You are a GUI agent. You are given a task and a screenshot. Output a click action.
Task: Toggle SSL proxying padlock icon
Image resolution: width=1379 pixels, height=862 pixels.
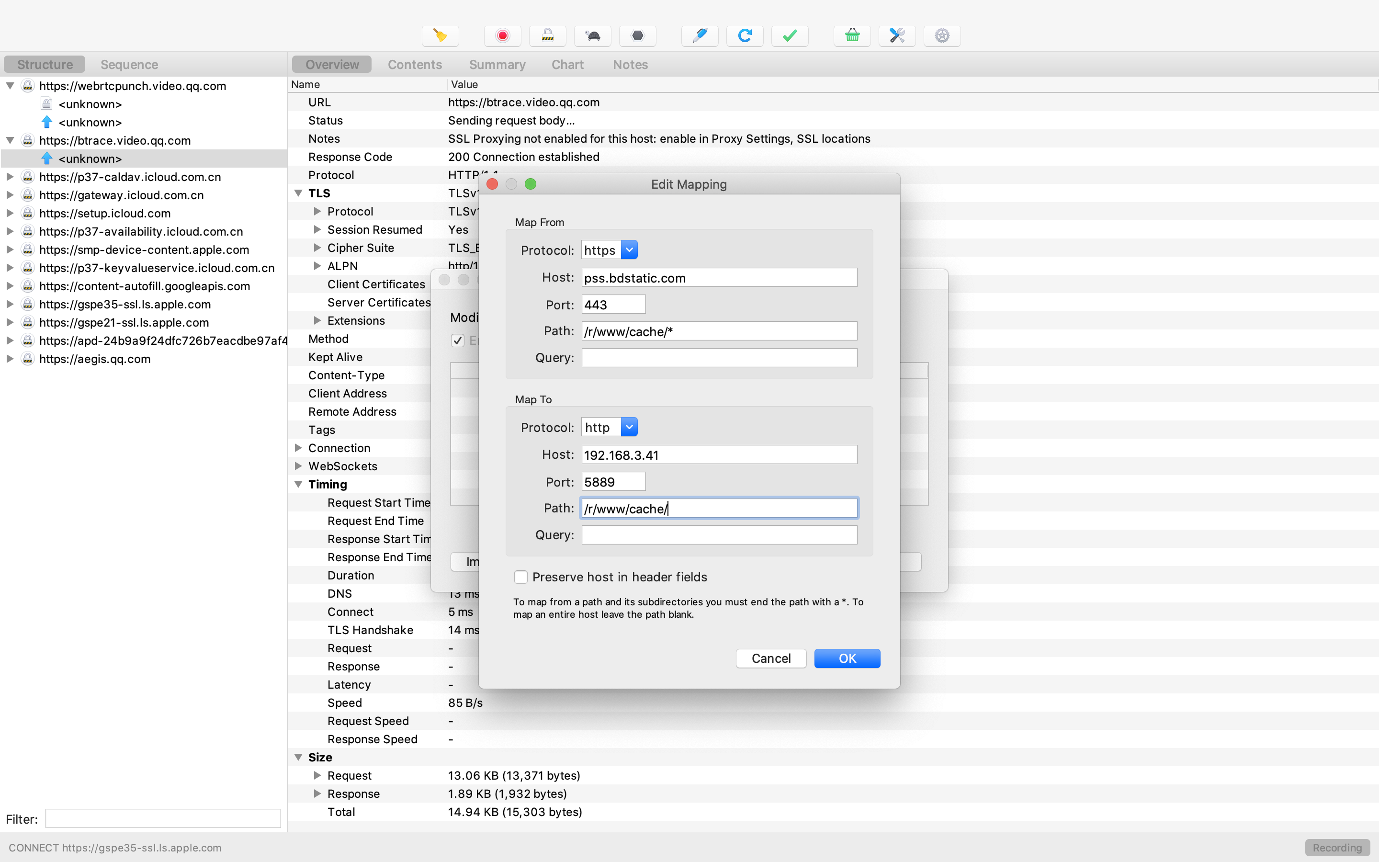[x=547, y=35]
